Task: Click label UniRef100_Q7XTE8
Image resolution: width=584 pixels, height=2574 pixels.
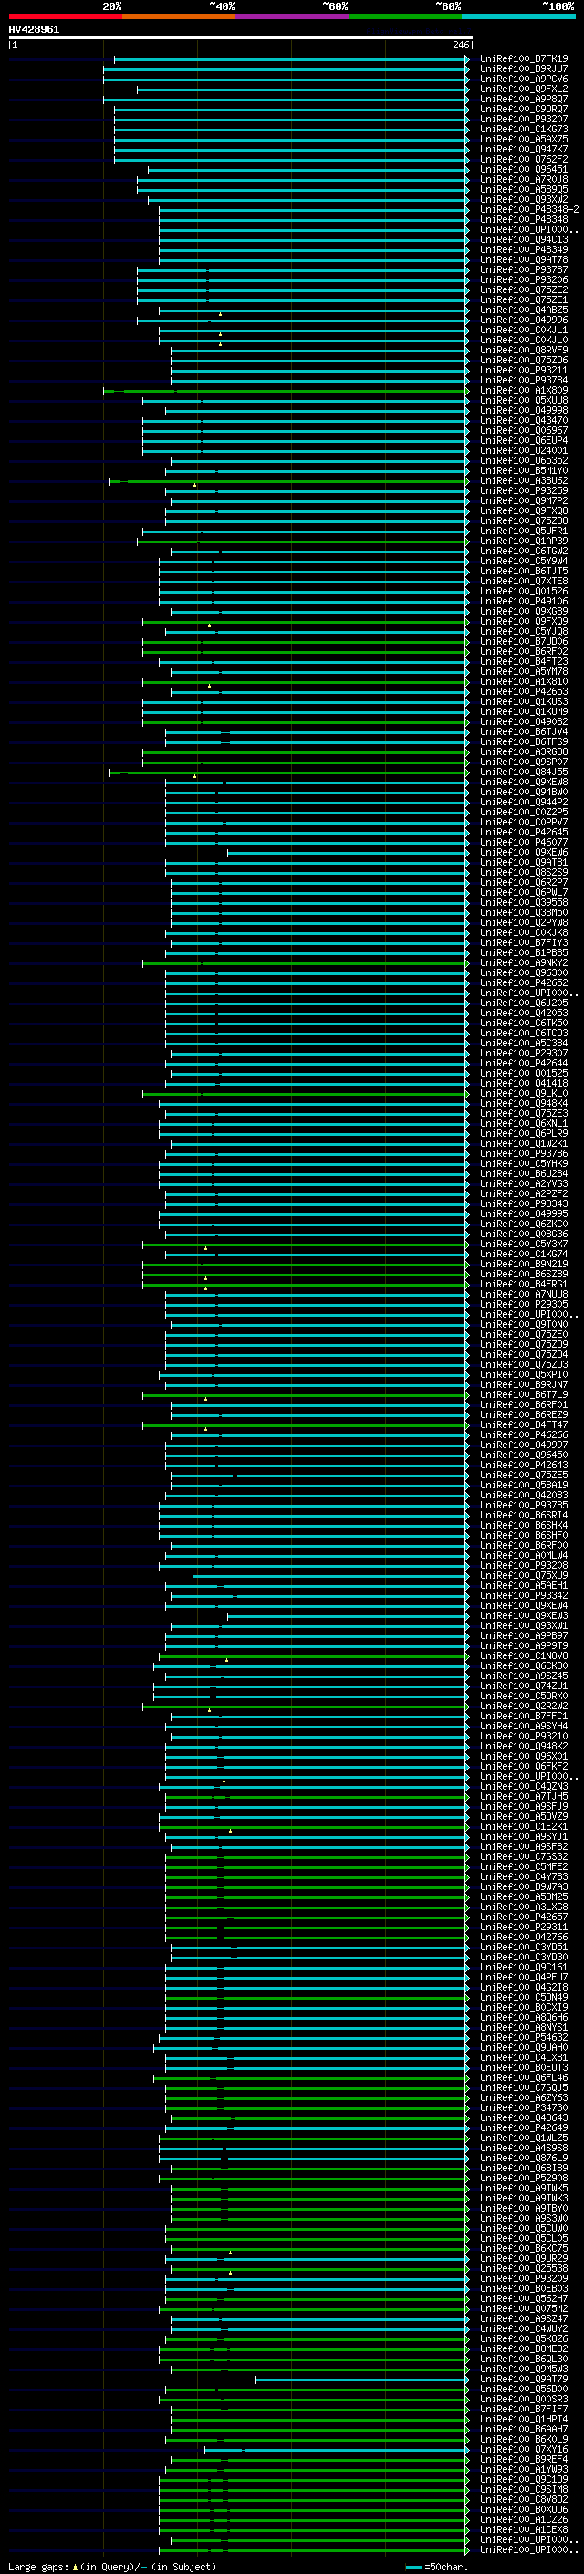Action: (x=524, y=582)
